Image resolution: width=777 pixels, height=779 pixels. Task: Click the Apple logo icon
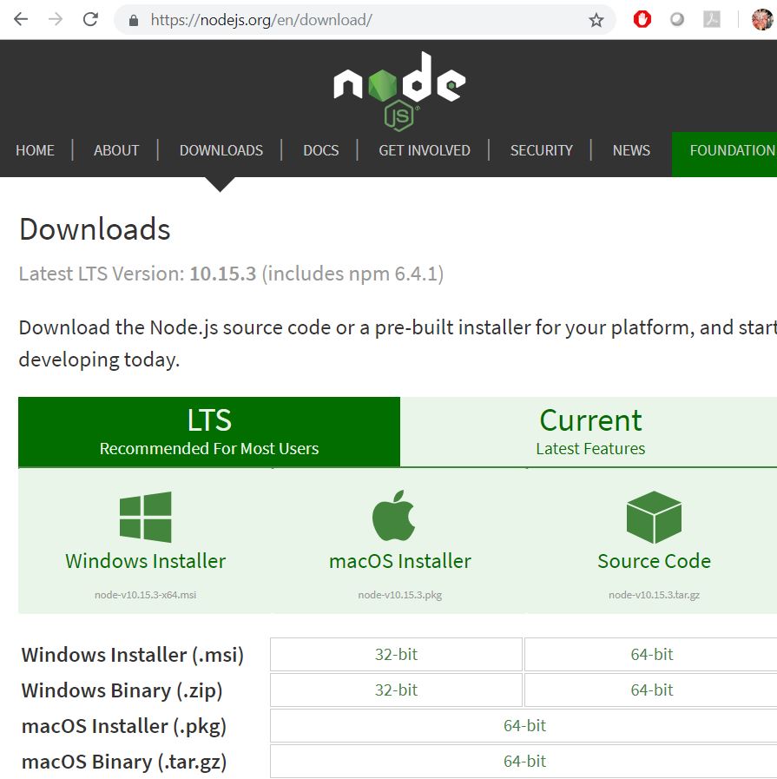(x=394, y=516)
